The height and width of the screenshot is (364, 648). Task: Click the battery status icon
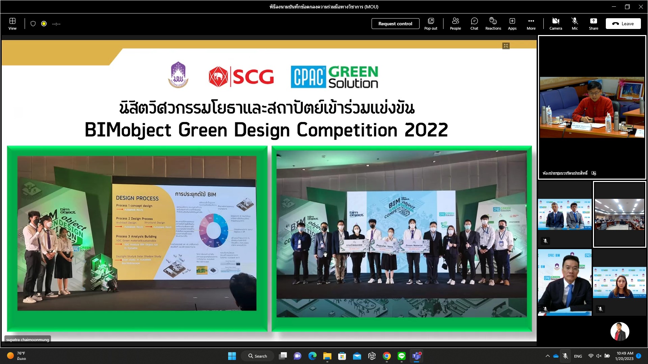[607, 356]
